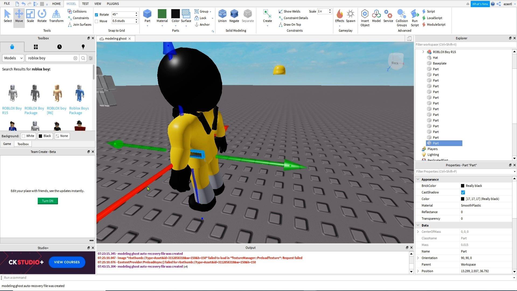517x291 pixels.
Task: Click the Create constraint tool
Action: [x=267, y=16]
